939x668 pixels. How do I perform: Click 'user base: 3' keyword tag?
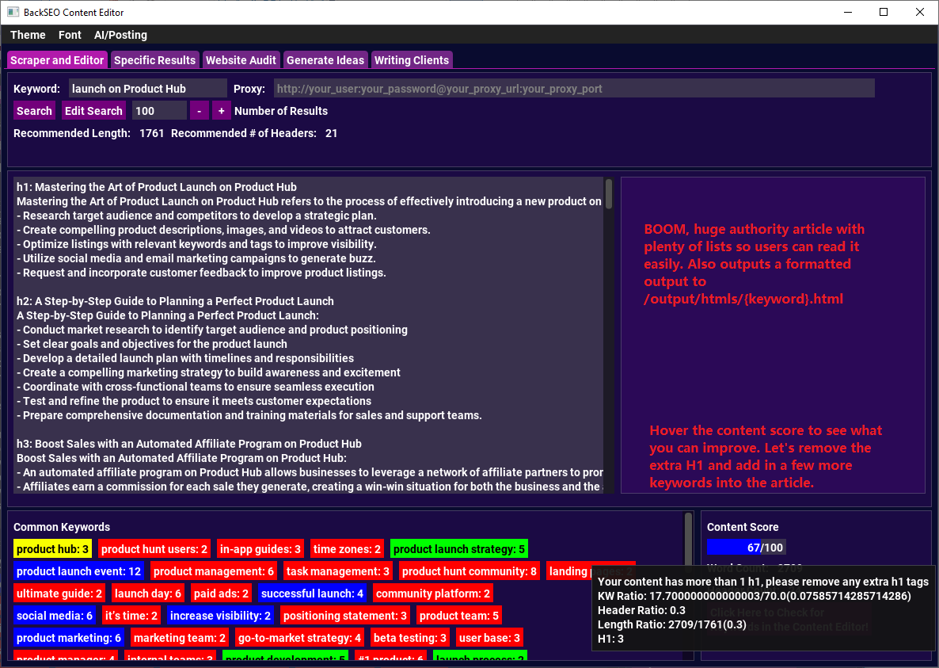pos(489,638)
